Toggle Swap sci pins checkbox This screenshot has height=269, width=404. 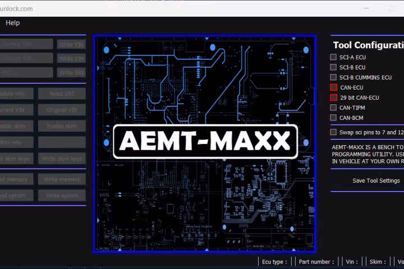tap(333, 132)
